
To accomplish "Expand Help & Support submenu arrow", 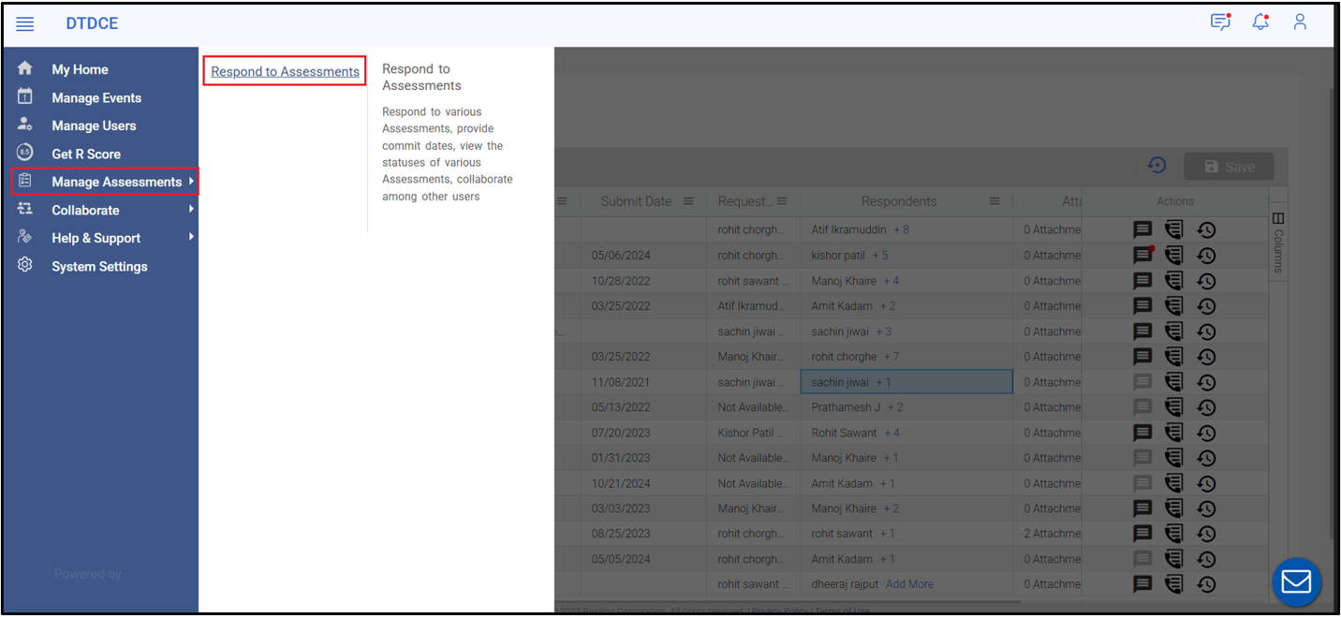I will [191, 237].
